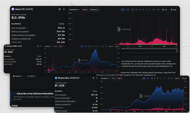Expand Morpho Fees (Annualized) row
This screenshot has width=190, height=113.
(x=67, y=95)
